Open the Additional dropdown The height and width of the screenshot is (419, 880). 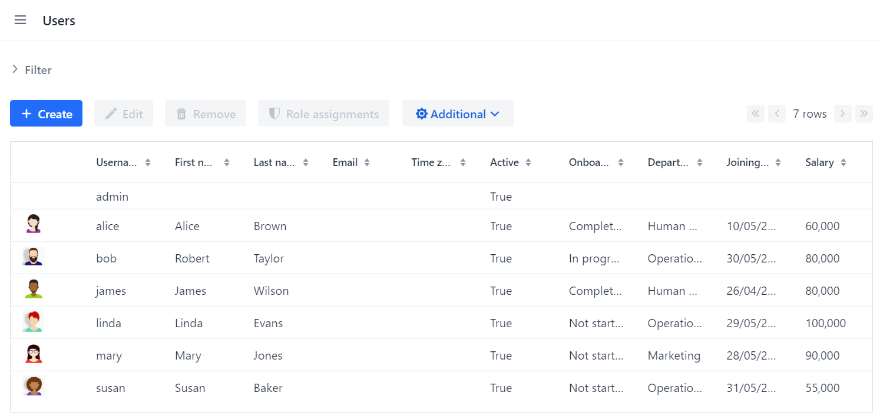pos(458,113)
